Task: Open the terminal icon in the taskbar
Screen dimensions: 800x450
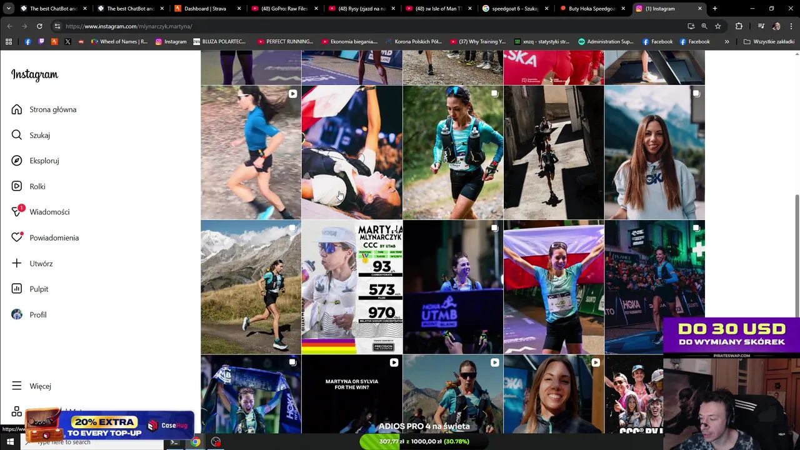Action: click(174, 442)
